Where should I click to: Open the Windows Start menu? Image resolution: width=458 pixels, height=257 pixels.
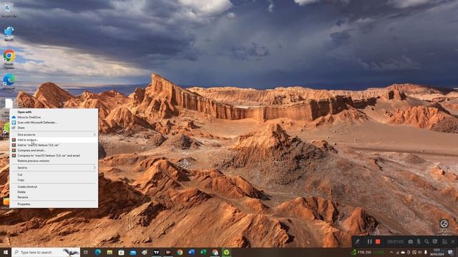(x=6, y=252)
